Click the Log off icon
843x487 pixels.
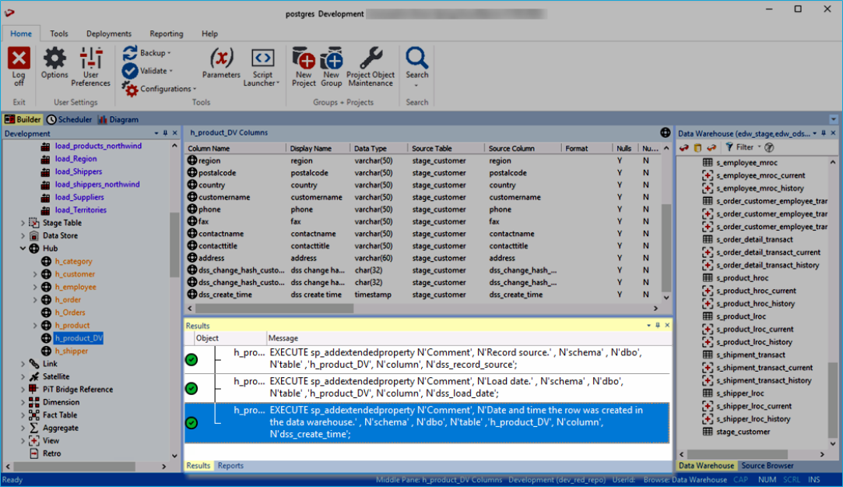[x=19, y=59]
